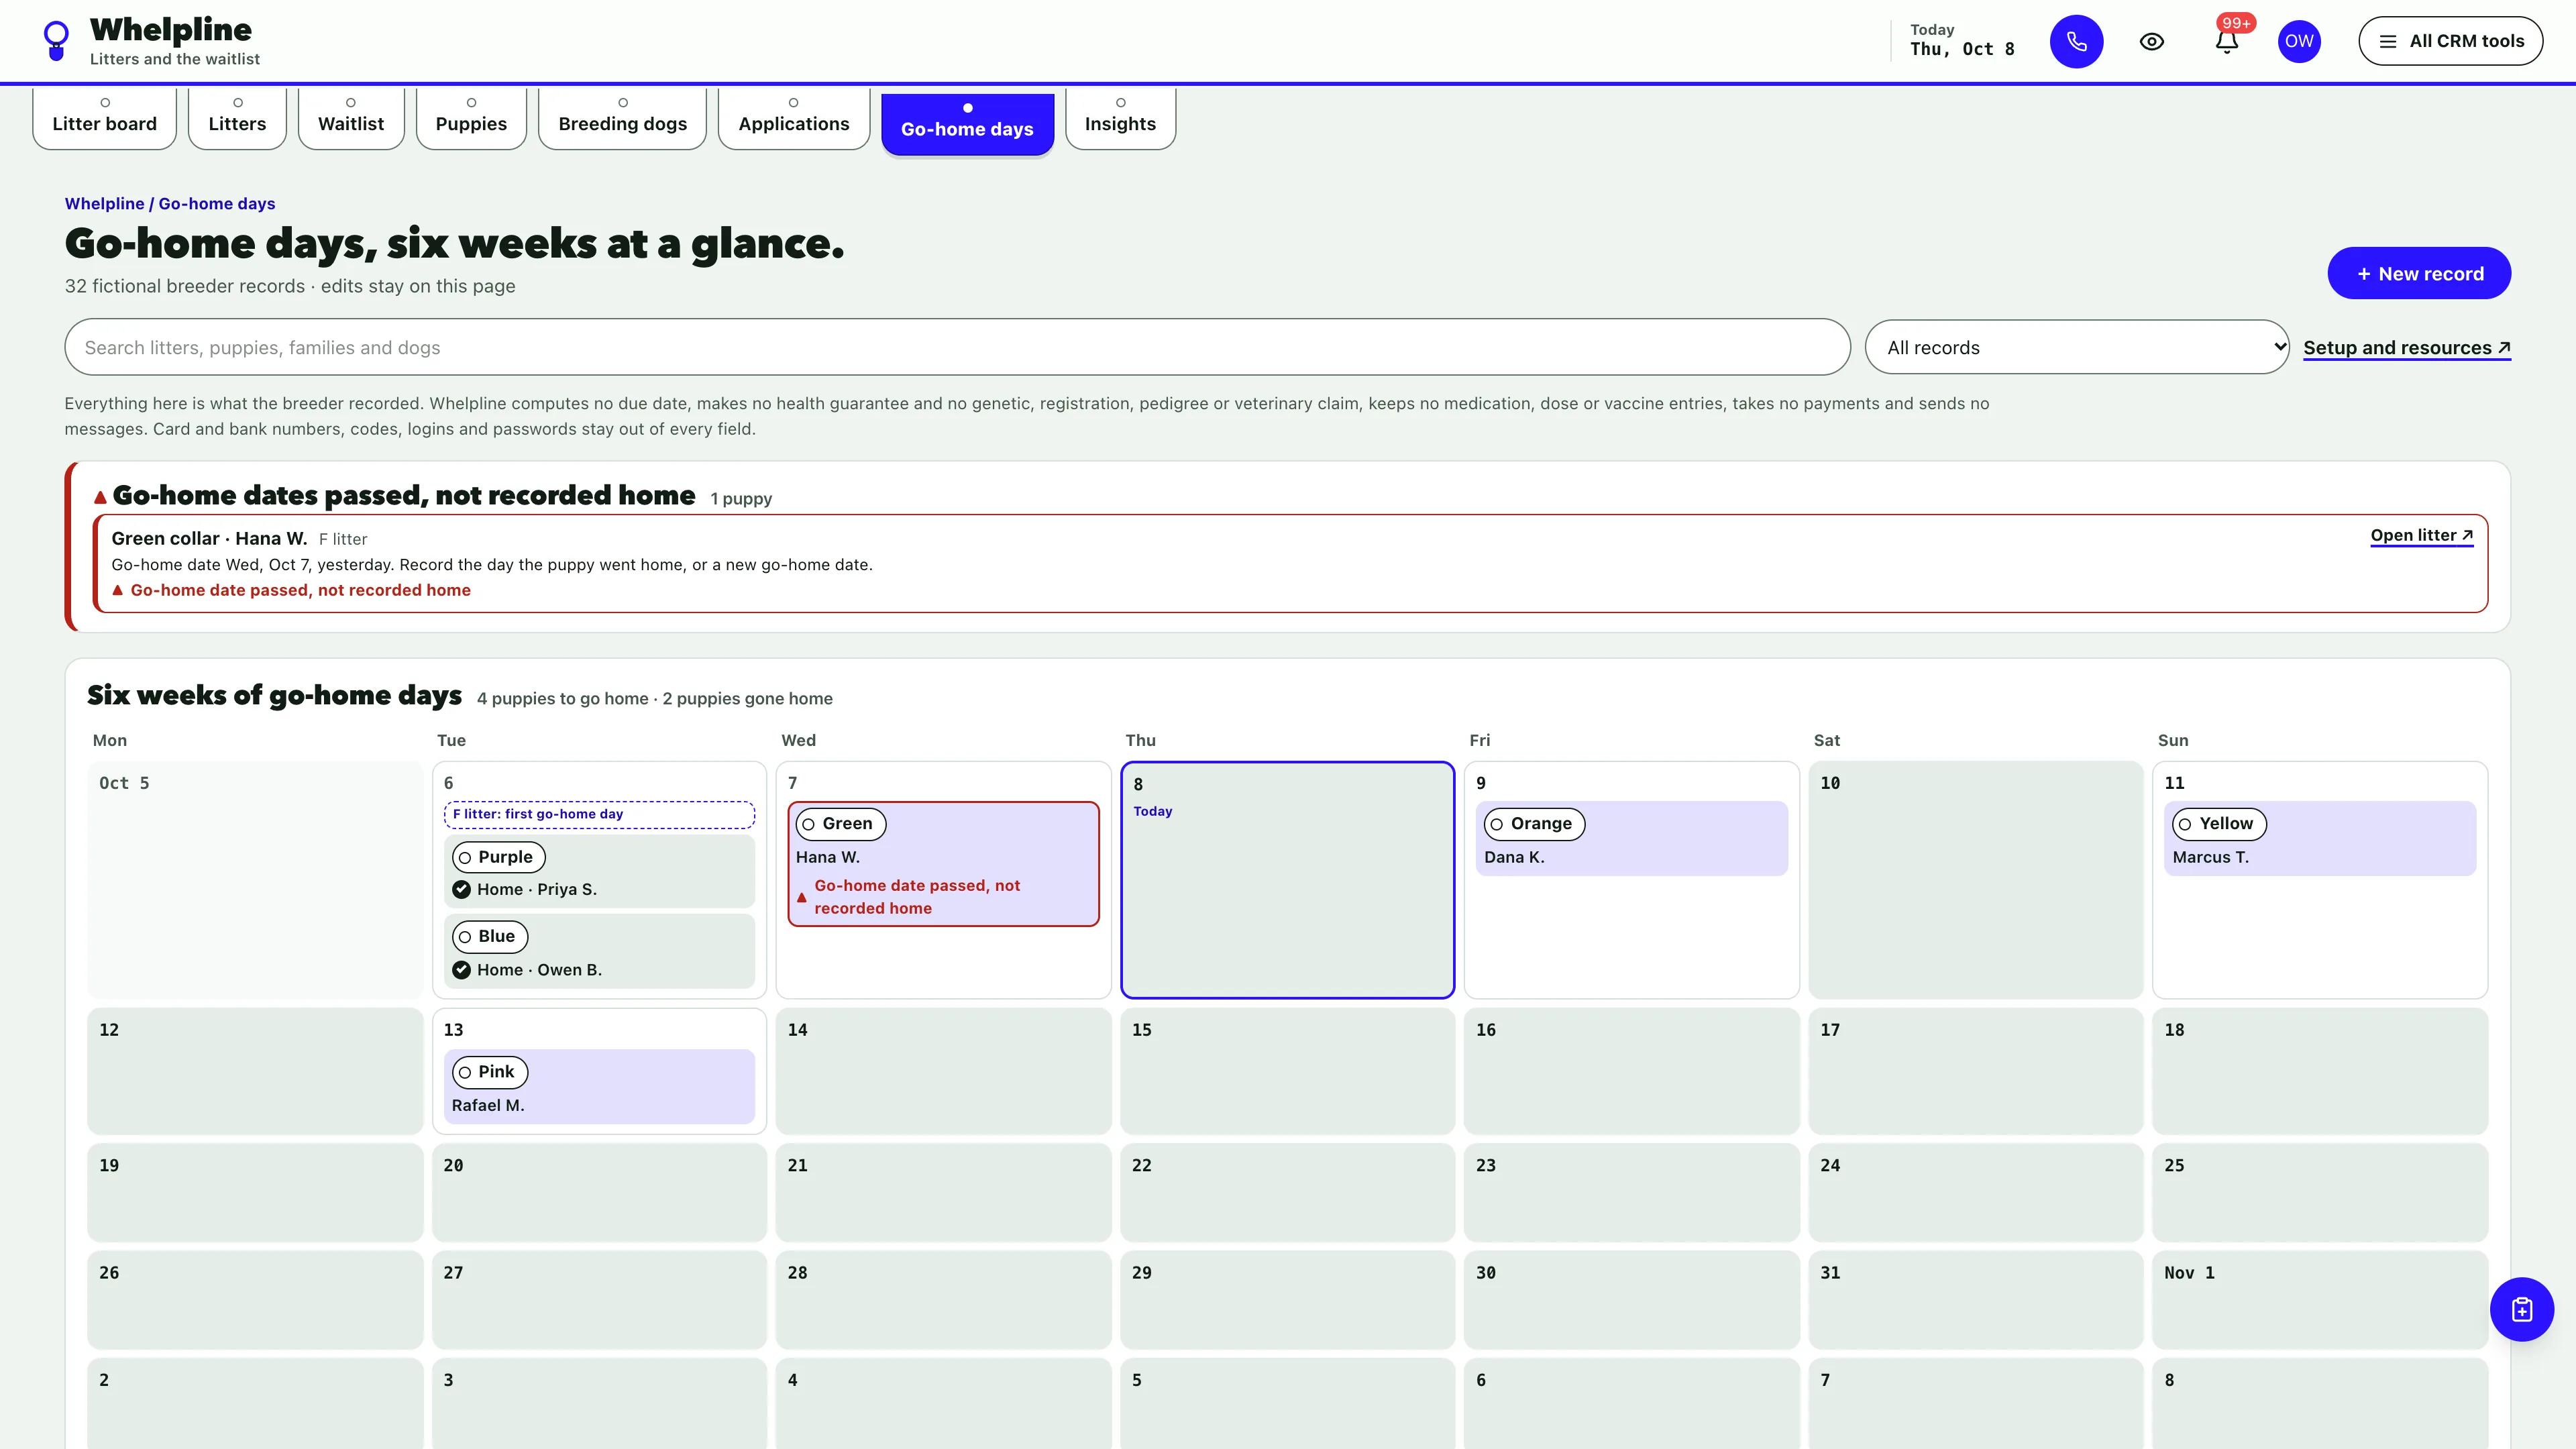Open the Yellow collar entry for Marcus T.
This screenshot has width=2576, height=1449.
click(2320, 838)
